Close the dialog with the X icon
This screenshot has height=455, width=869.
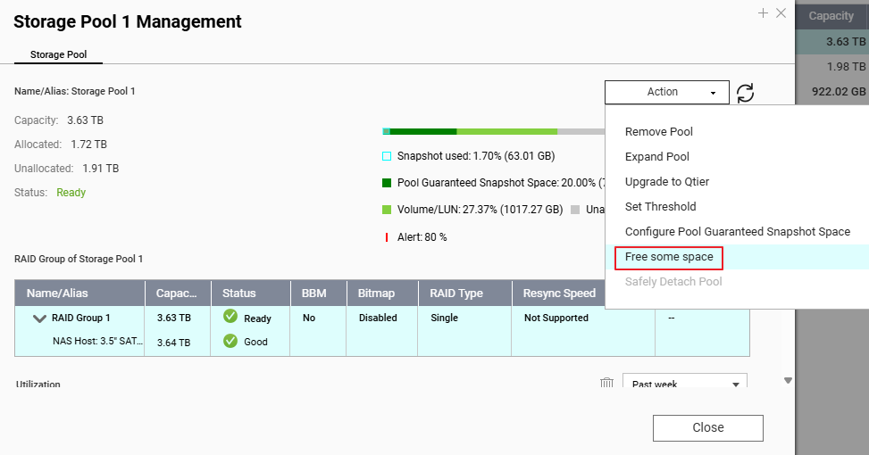point(781,13)
